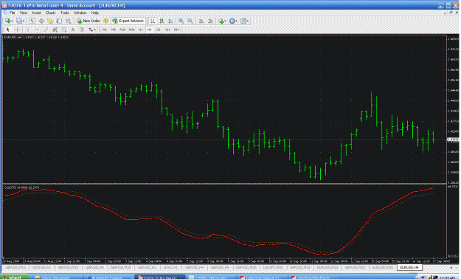Image resolution: width=461 pixels, height=279 pixels.
Task: Switch to D1 timeframe
Action: tap(159, 30)
